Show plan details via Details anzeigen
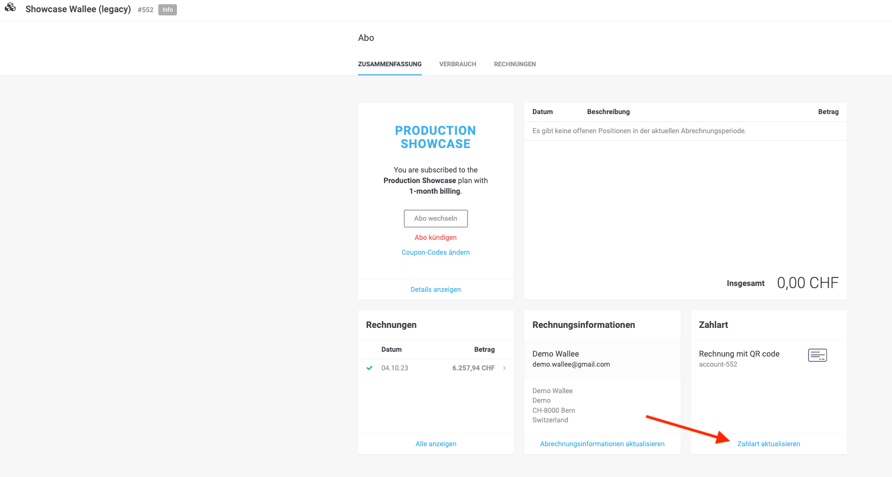The height and width of the screenshot is (477, 892). point(436,289)
